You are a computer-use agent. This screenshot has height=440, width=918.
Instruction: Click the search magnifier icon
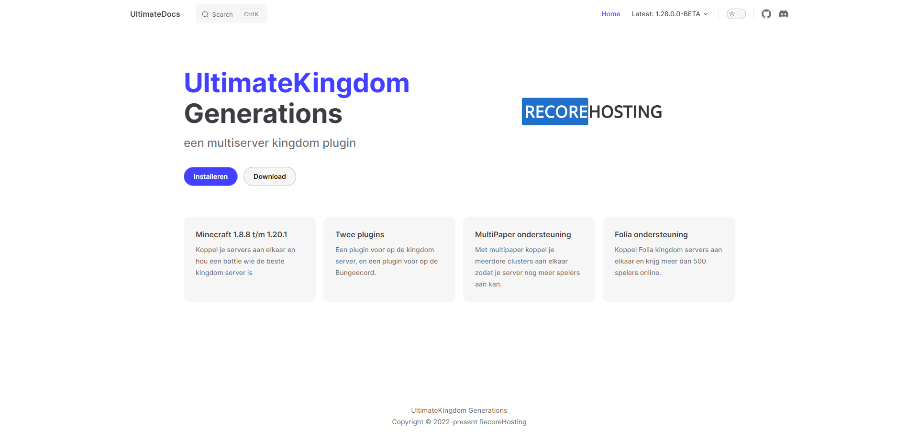tap(205, 14)
